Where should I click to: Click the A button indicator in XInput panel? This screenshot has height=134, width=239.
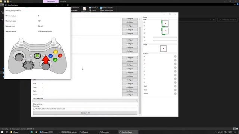coord(175,56)
